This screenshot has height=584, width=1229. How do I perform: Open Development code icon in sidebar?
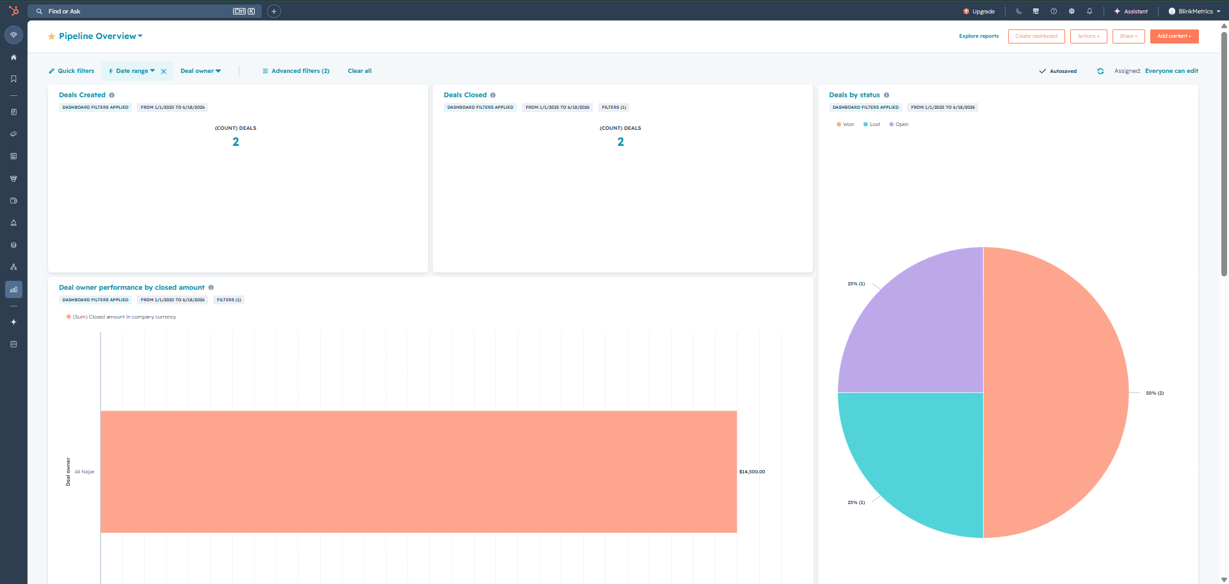point(13,344)
